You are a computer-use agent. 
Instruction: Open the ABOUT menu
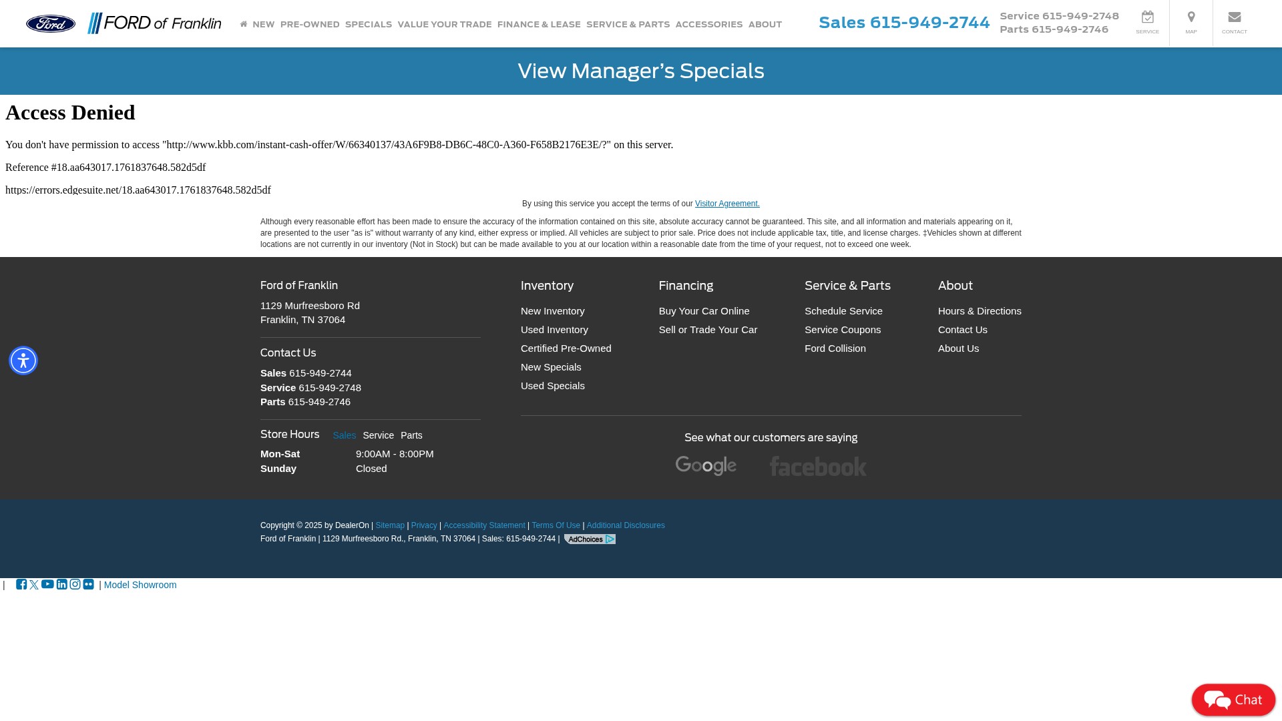(x=765, y=24)
